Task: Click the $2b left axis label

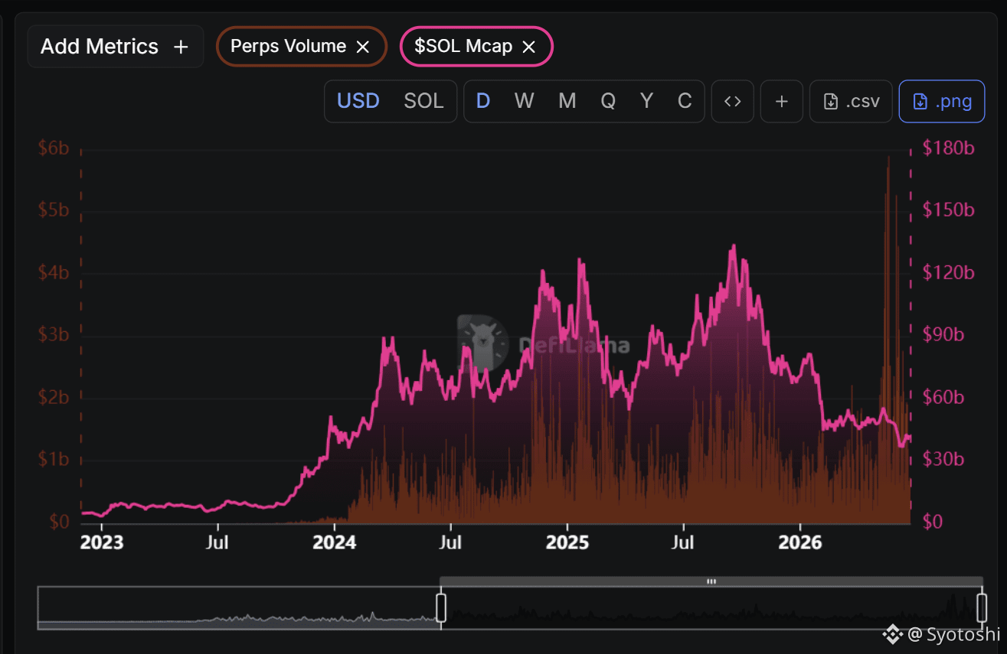Action: [x=54, y=398]
